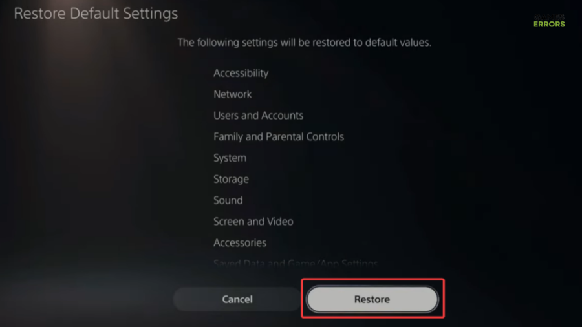The image size is (582, 327).
Task: Select the Sound list entry
Action: point(228,200)
